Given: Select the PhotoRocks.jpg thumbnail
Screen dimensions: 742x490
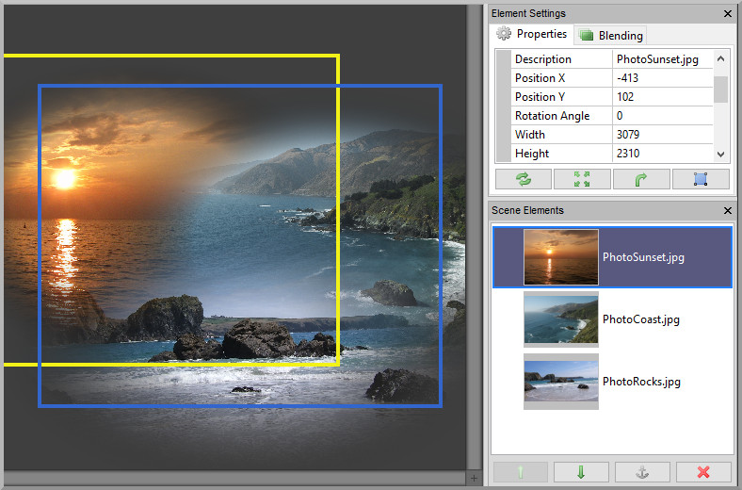Looking at the screenshot, I should (561, 382).
